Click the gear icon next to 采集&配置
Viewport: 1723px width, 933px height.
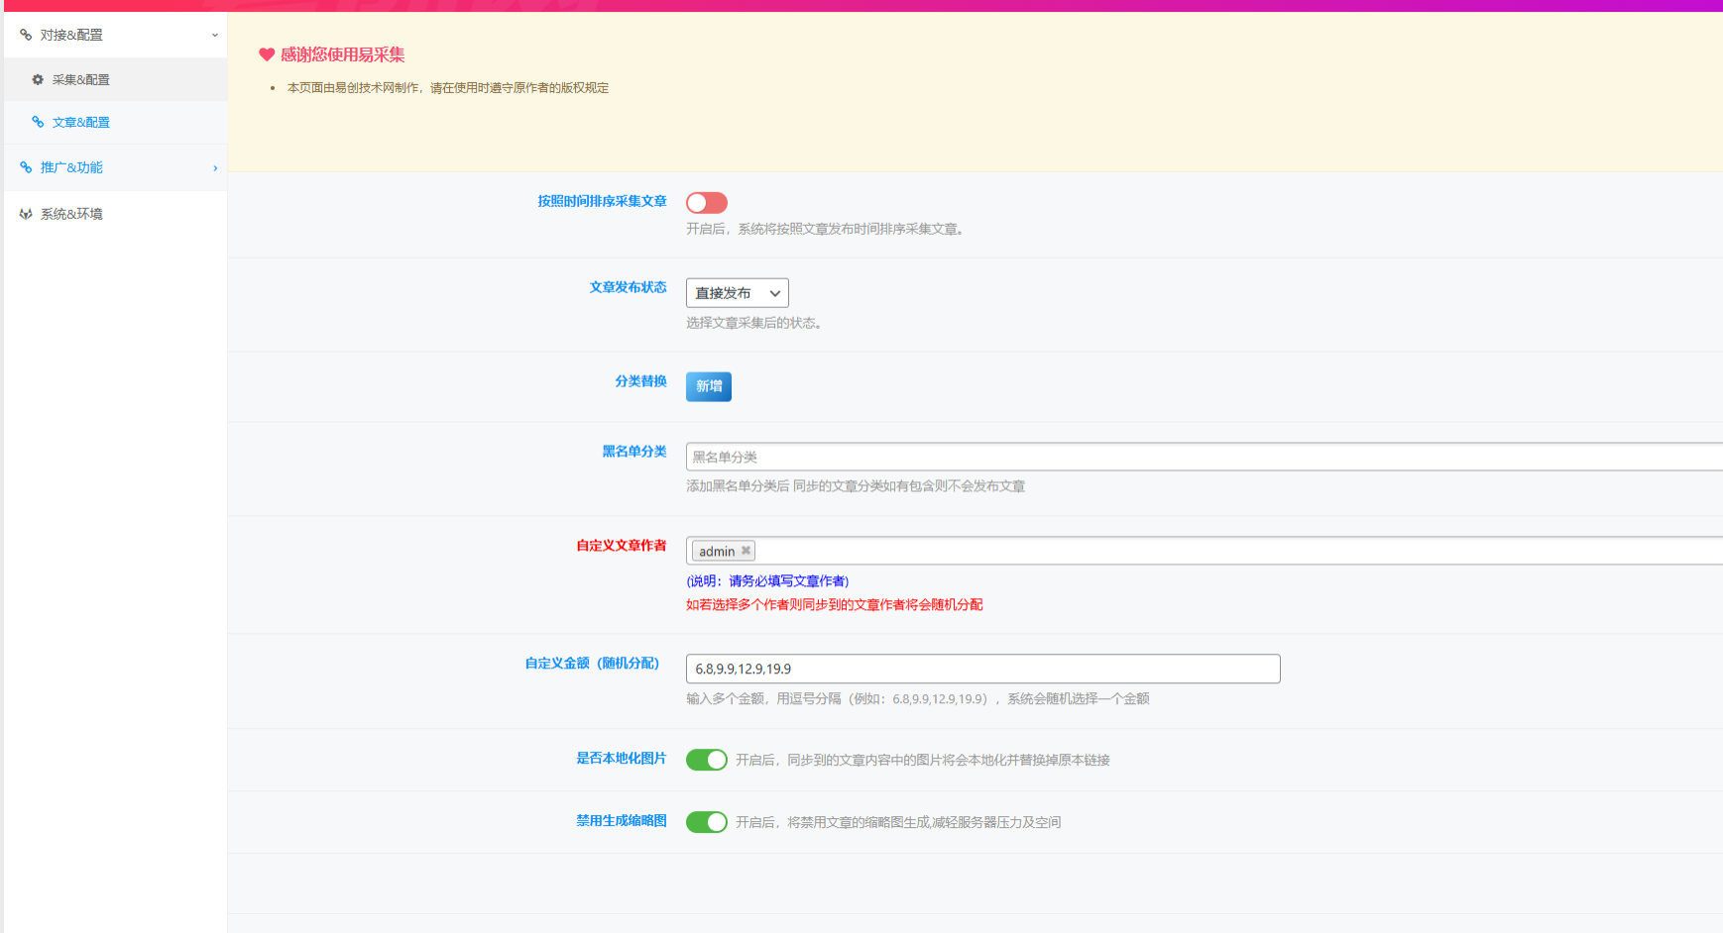(x=38, y=79)
